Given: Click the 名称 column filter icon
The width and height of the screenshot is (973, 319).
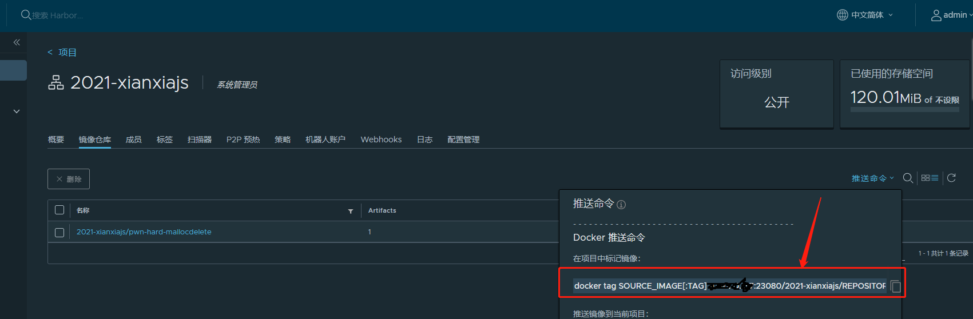Looking at the screenshot, I should [351, 211].
